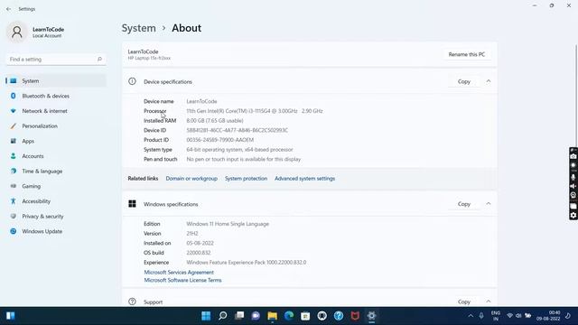Select Gaming in the sidebar
Screen dimensions: 578x325
pyautogui.click(x=56, y=187)
